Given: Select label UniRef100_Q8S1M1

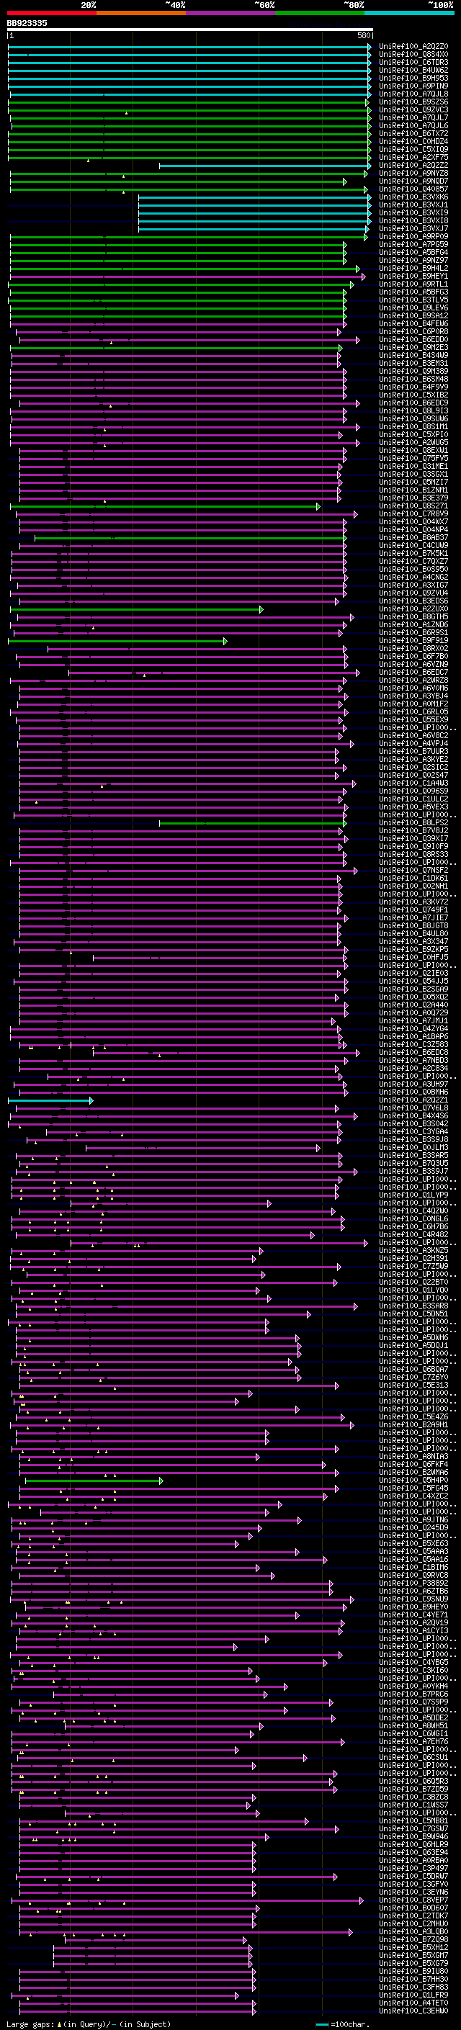Looking at the screenshot, I should [x=413, y=426].
